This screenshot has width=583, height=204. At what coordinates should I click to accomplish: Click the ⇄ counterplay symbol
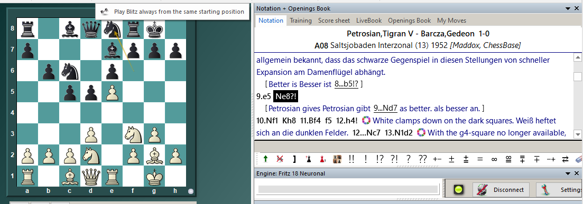pos(565,159)
